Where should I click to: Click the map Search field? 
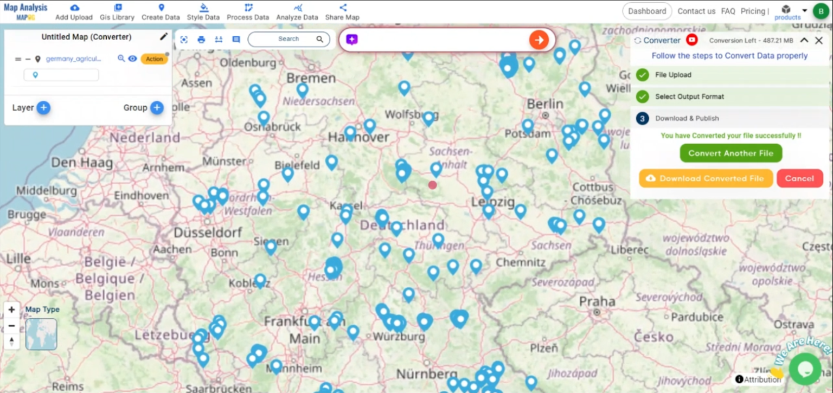click(289, 39)
